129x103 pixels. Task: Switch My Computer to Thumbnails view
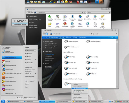(53, 37)
